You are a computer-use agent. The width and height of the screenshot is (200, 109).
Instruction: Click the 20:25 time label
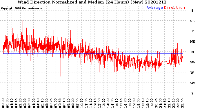(156, 103)
